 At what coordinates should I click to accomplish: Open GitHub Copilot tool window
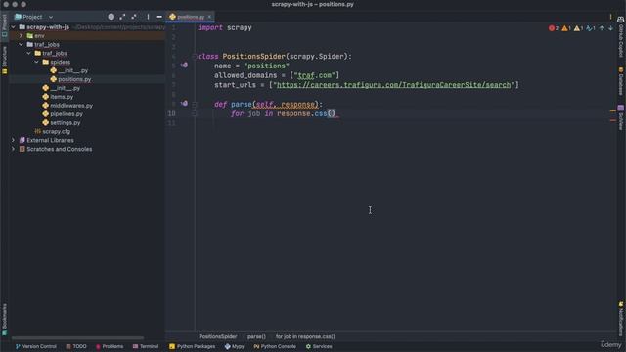tap(621, 37)
